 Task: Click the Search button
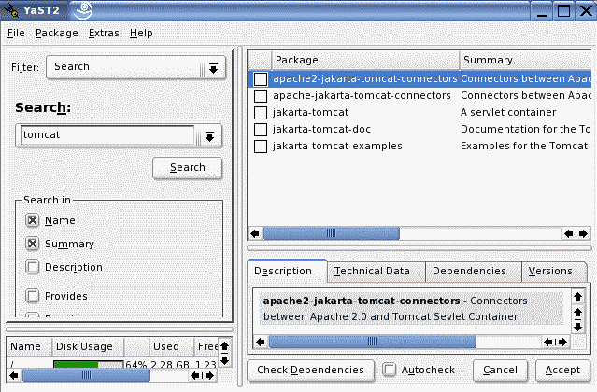click(x=188, y=168)
